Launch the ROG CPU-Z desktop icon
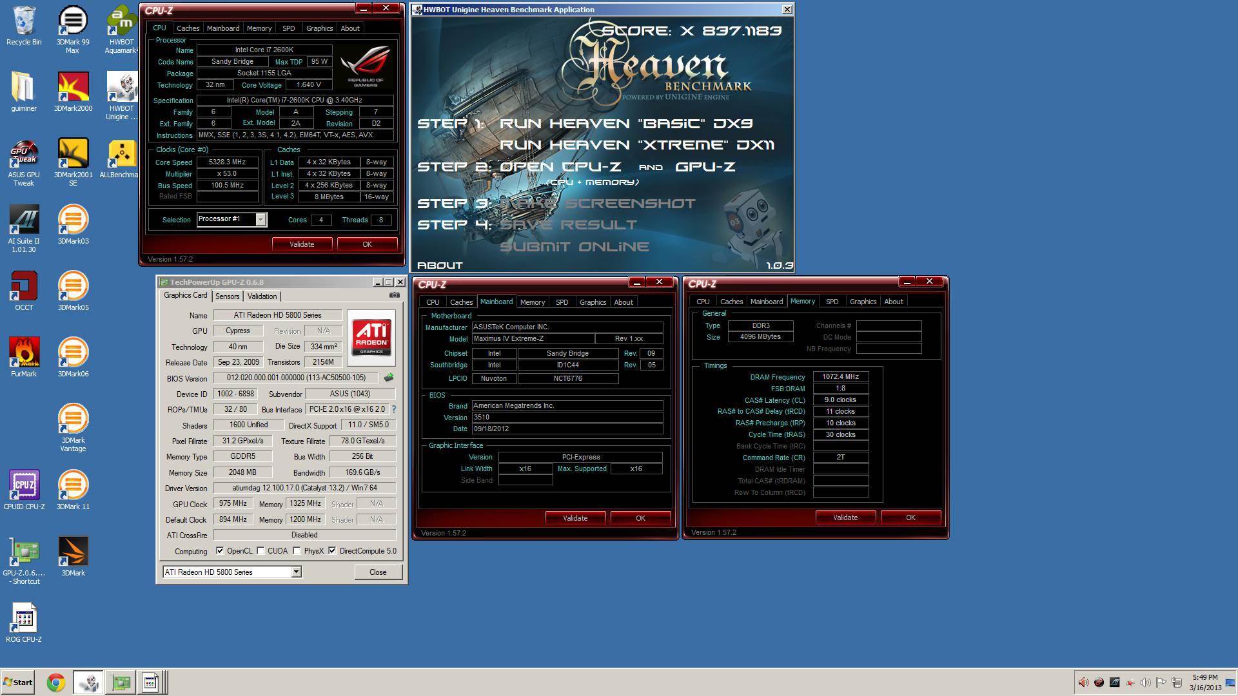The height and width of the screenshot is (696, 1238). [24, 623]
